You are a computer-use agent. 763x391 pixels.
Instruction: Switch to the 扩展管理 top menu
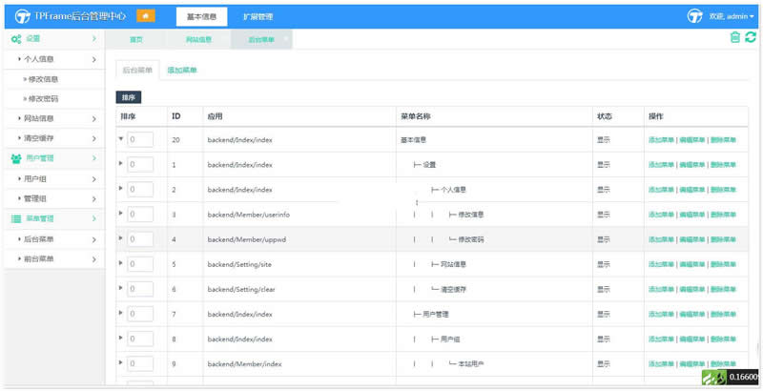[258, 16]
